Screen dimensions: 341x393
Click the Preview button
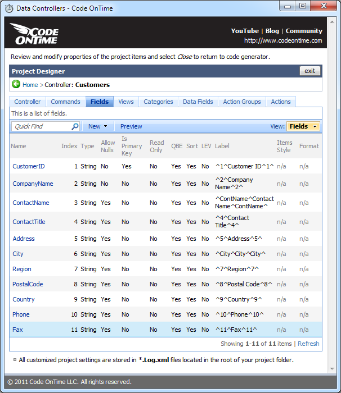(x=131, y=126)
